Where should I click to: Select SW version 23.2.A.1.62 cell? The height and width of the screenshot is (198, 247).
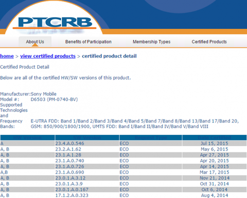(x=87, y=149)
